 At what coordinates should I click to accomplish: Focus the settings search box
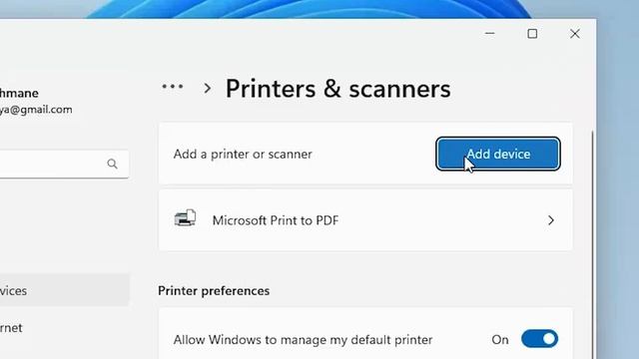pyautogui.click(x=61, y=164)
